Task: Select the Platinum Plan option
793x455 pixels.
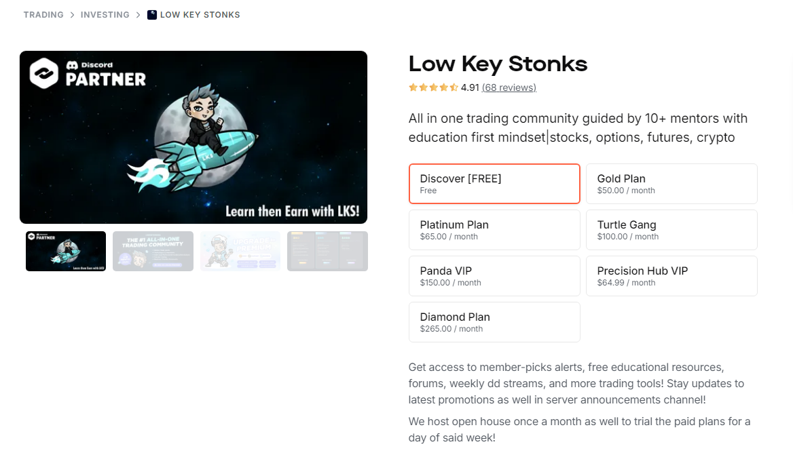Action: click(x=494, y=229)
